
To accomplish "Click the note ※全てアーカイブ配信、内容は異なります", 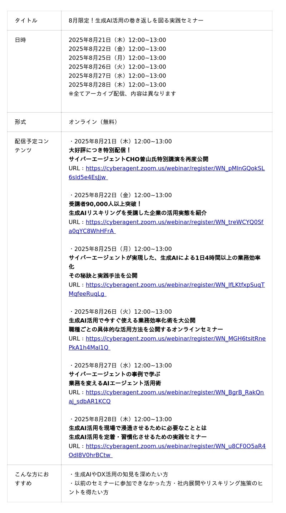I will [122, 94].
